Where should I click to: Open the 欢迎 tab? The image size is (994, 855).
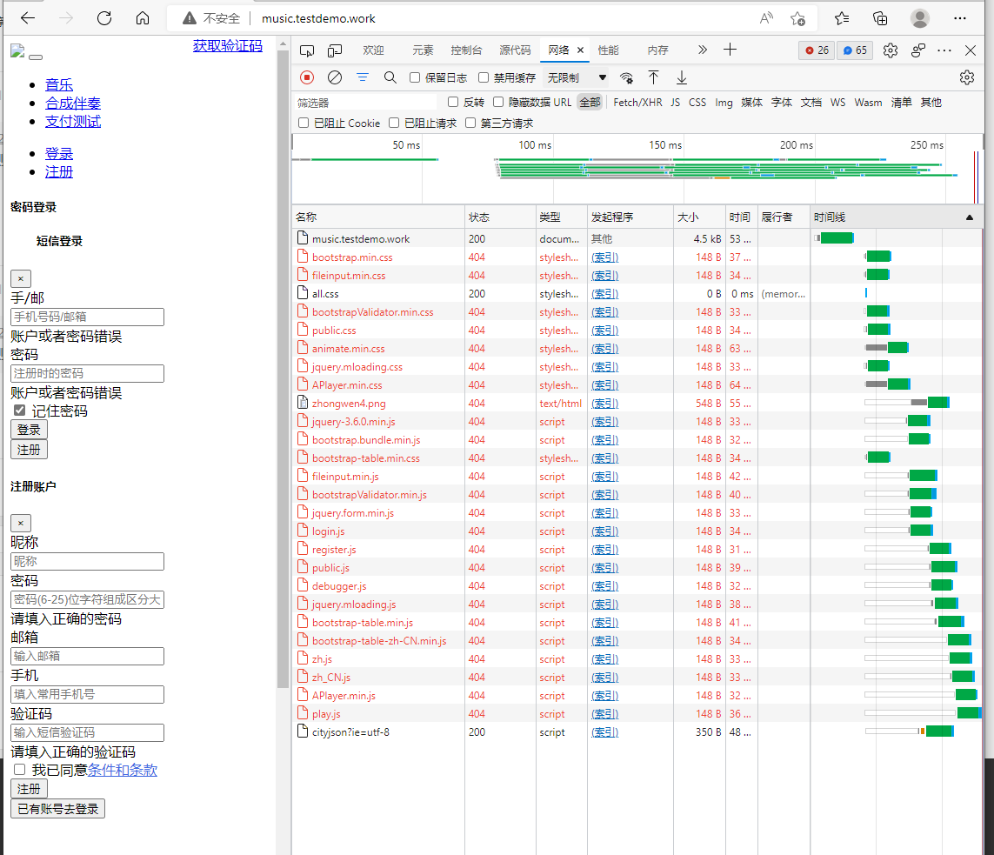(x=373, y=50)
